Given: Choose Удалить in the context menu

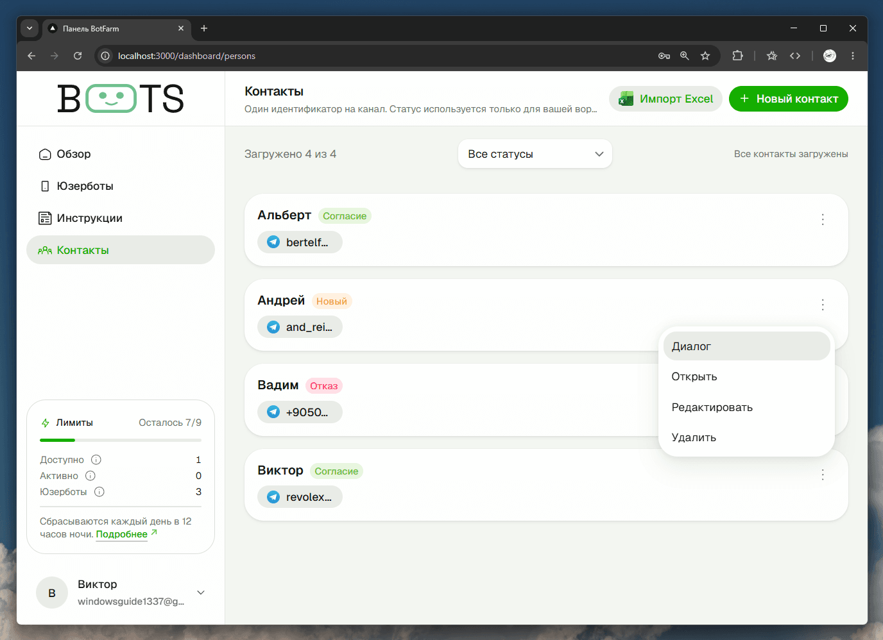Looking at the screenshot, I should pos(747,437).
